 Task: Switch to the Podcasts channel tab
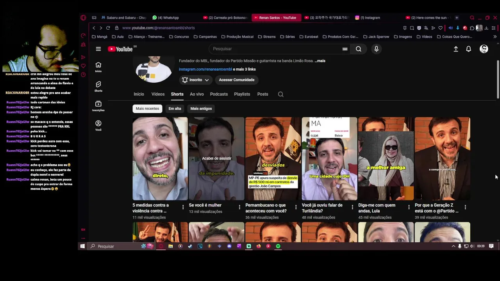click(x=219, y=94)
